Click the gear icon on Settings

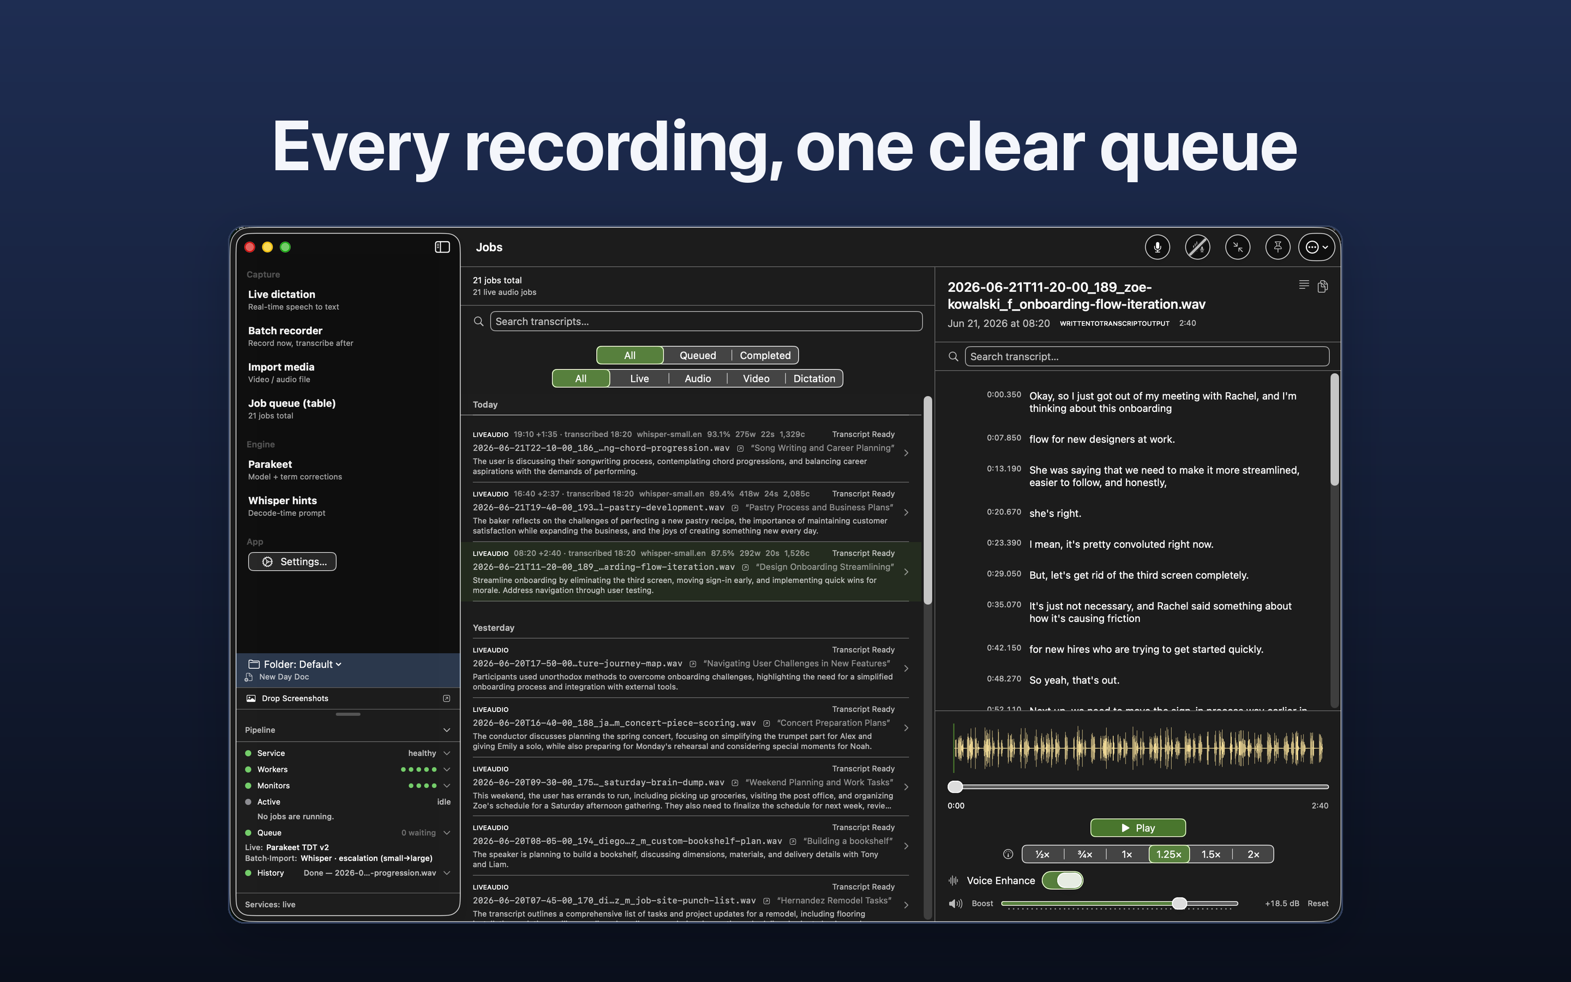pos(267,562)
